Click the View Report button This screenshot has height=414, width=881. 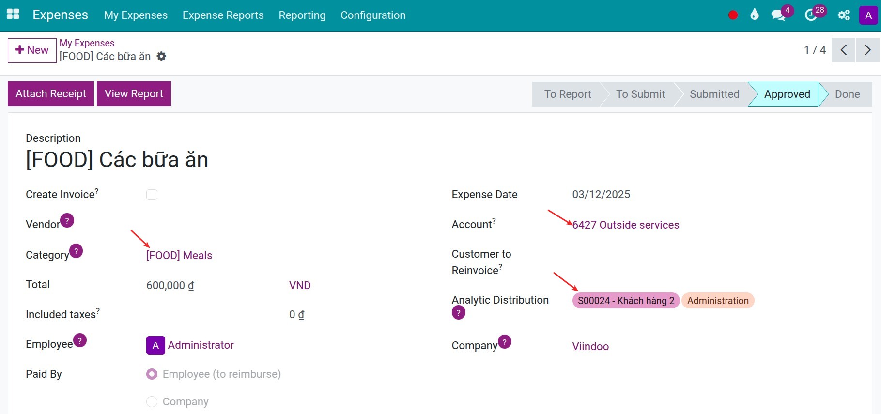pos(134,94)
